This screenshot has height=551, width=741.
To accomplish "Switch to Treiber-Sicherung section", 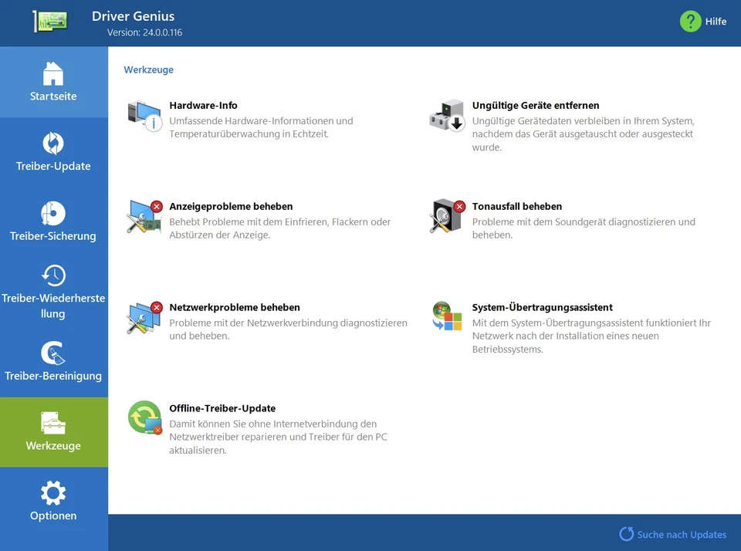I will click(53, 221).
